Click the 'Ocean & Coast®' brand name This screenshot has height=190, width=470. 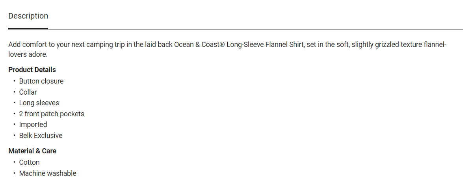coord(199,45)
